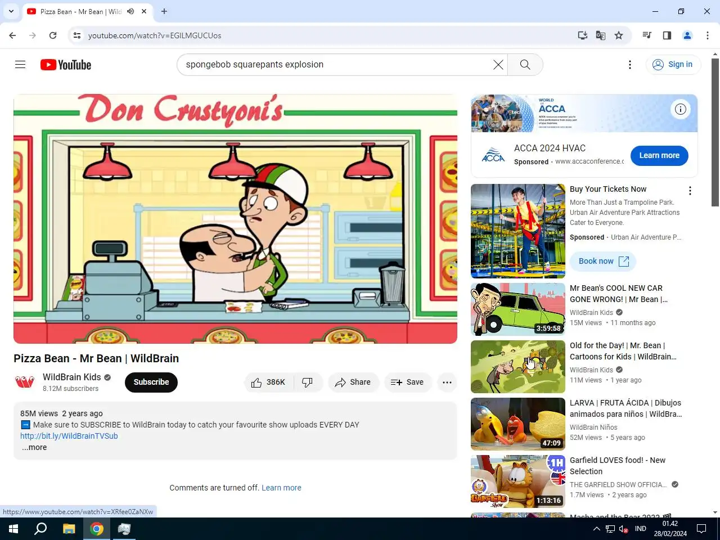Open the tab search dropdown chevron
The height and width of the screenshot is (540, 720).
pyautogui.click(x=11, y=11)
